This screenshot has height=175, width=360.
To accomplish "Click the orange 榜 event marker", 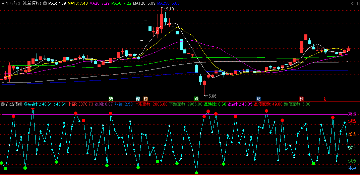I will (145, 99).
